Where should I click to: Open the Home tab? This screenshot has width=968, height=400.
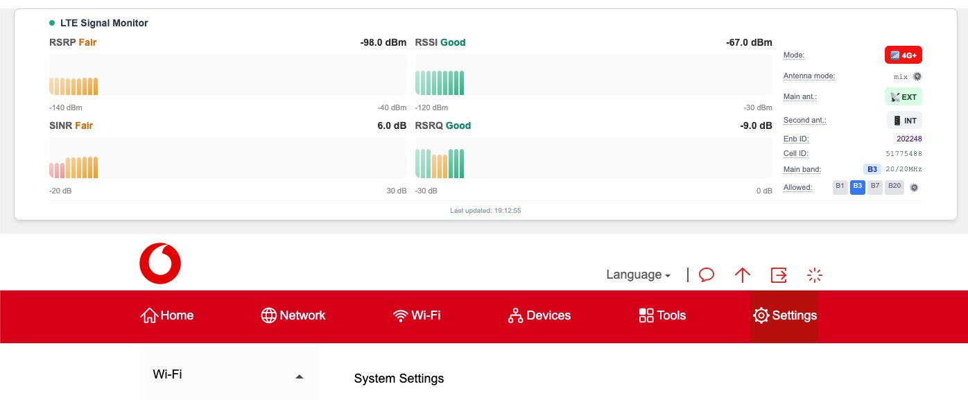[167, 315]
